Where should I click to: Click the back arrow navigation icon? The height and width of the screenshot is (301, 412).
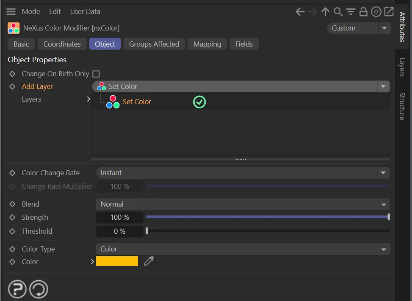click(300, 12)
